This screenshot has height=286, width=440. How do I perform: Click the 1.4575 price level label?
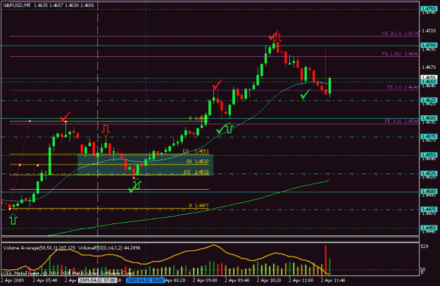coord(429,137)
